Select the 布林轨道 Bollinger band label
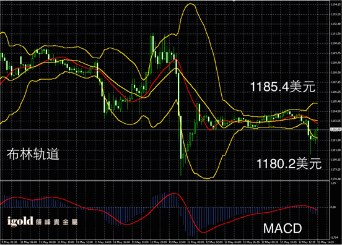 point(33,155)
